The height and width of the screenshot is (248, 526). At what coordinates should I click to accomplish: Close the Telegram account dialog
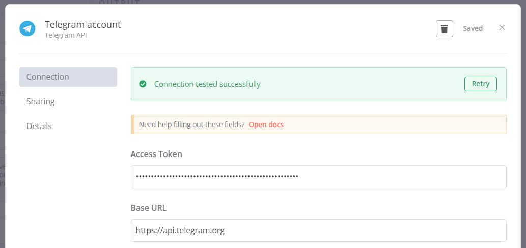tap(502, 28)
